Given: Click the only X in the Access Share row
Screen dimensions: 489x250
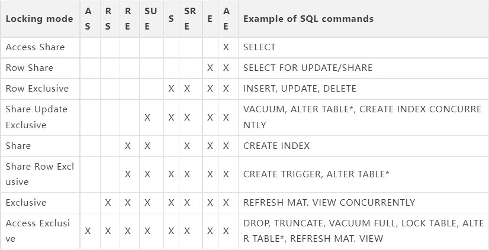Looking at the screenshot, I should [x=226, y=47].
